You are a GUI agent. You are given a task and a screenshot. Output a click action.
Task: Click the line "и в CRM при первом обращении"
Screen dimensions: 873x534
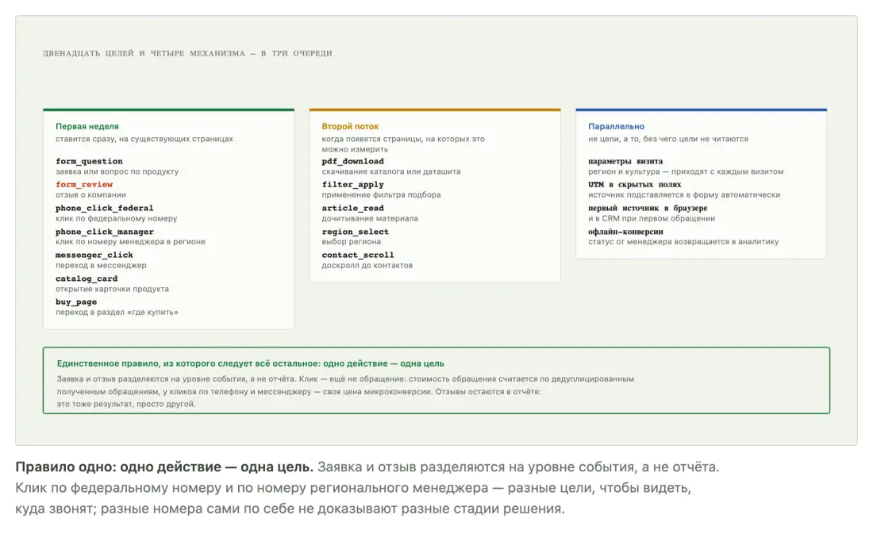coord(652,218)
